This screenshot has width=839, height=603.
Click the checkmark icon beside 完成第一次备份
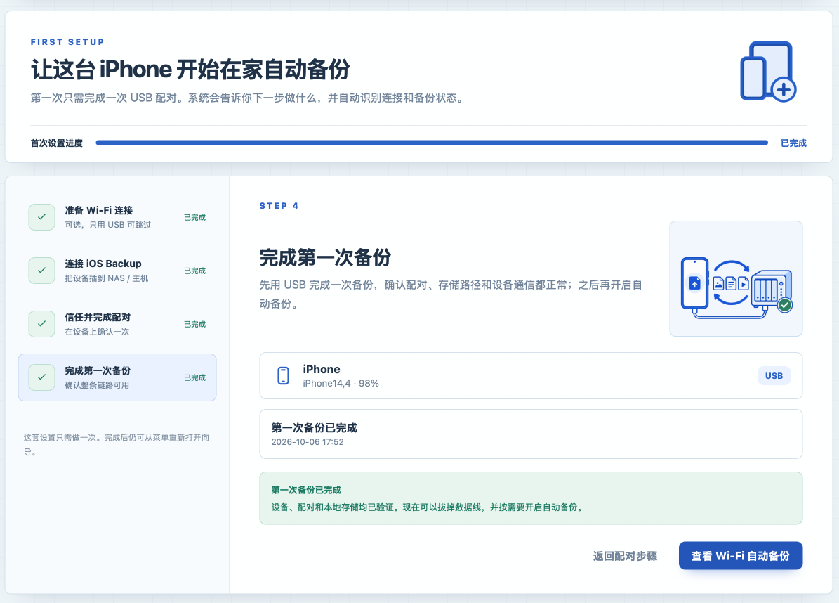pyautogui.click(x=41, y=377)
